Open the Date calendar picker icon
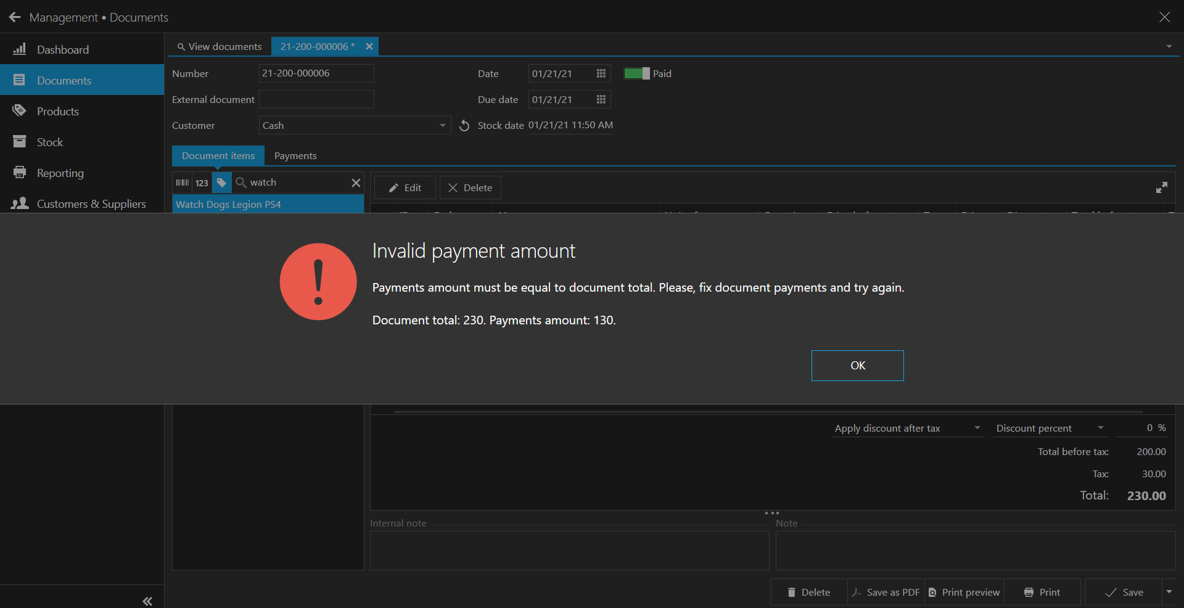Screen dimensions: 1184x608 click(x=601, y=73)
